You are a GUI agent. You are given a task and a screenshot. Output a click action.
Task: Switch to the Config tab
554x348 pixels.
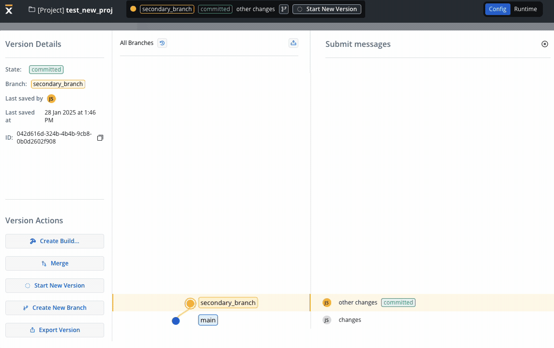(497, 9)
